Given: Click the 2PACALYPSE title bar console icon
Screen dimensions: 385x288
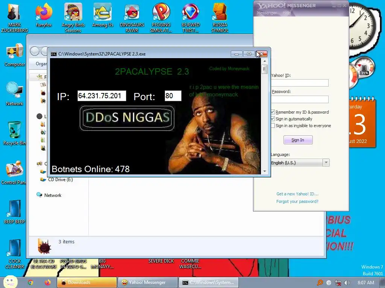Looking at the screenshot, I should pos(53,54).
